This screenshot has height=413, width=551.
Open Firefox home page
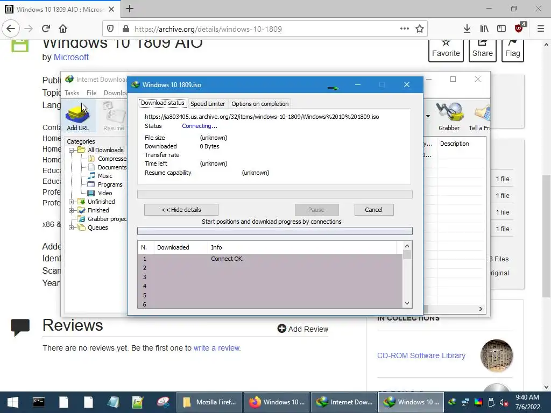coord(63,29)
